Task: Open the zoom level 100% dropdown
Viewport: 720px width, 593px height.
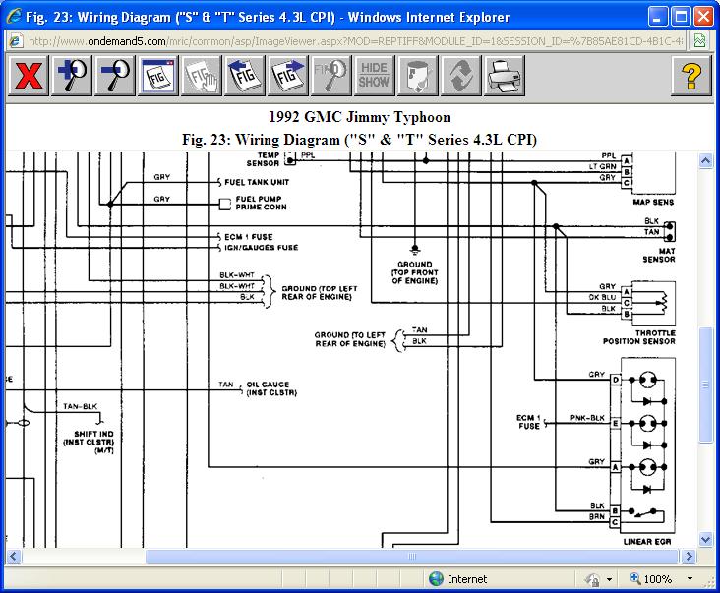Action: click(x=689, y=580)
